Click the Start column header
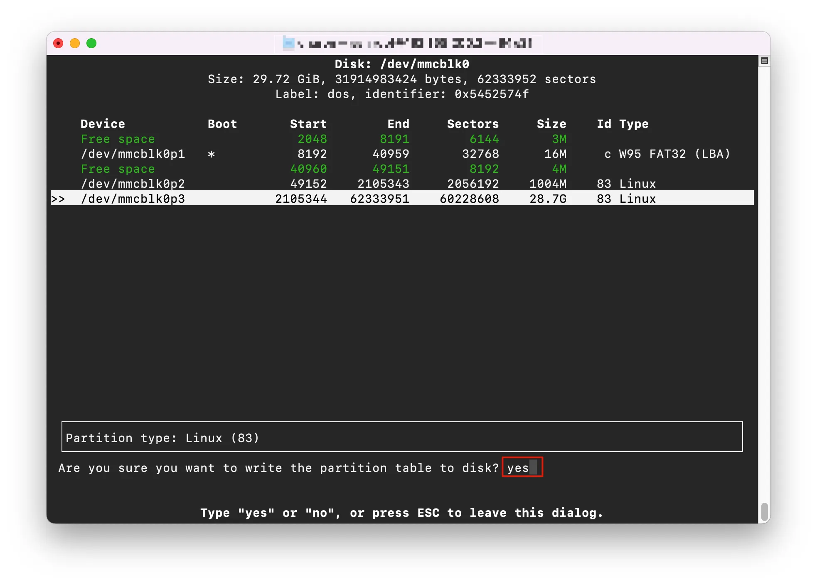 point(308,124)
